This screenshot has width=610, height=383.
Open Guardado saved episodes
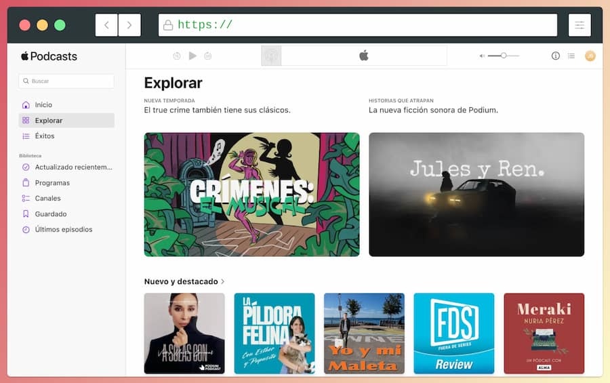(66, 214)
